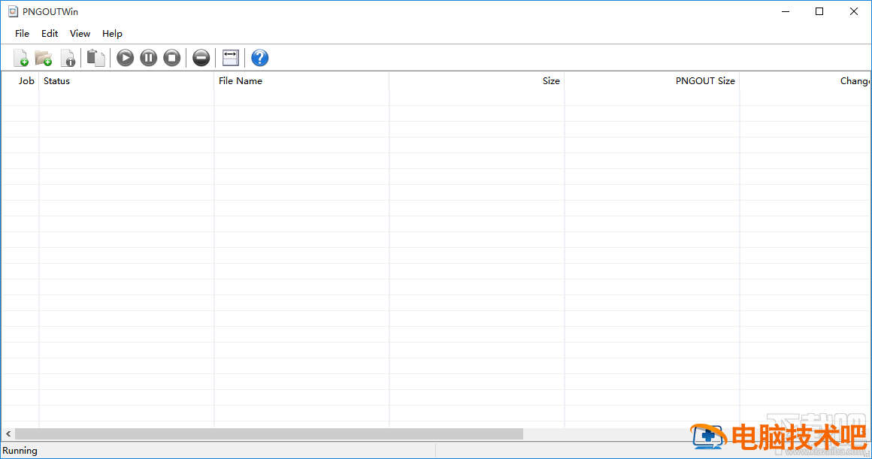Open help via the blue question icon
The image size is (872, 459).
point(259,58)
